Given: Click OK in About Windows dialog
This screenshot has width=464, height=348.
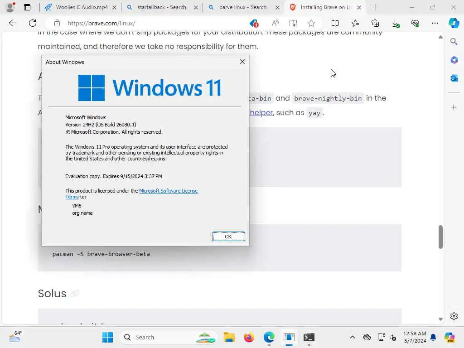Looking at the screenshot, I should coord(228,237).
